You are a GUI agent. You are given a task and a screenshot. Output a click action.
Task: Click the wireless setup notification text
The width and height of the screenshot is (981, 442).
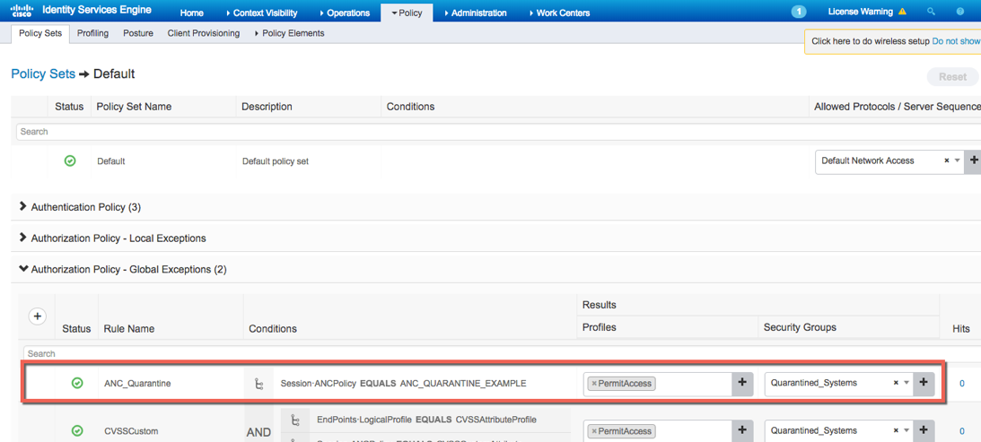pyautogui.click(x=871, y=41)
